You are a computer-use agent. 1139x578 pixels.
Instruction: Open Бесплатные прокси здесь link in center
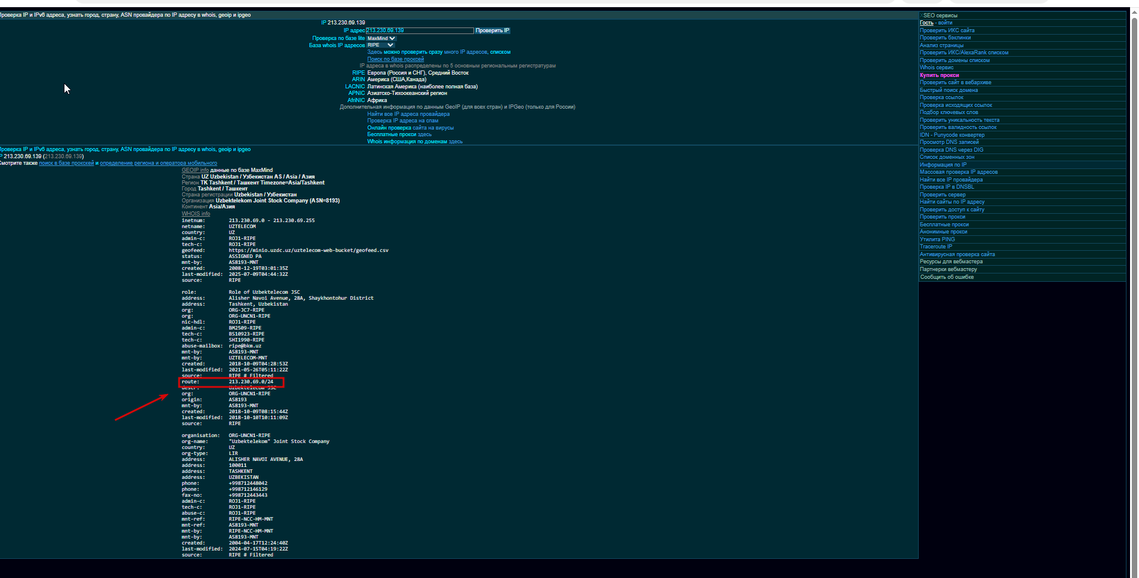[x=399, y=134]
